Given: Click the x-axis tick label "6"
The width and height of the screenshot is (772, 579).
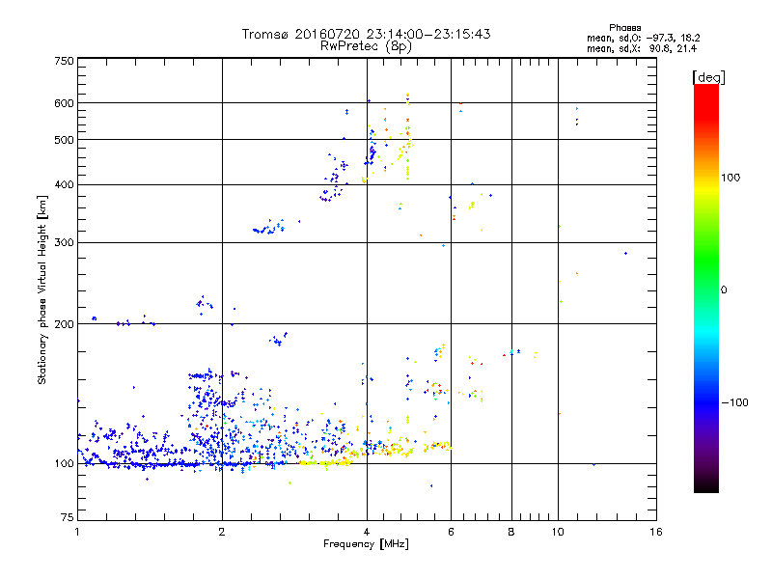Looking at the screenshot, I should coord(451,532).
